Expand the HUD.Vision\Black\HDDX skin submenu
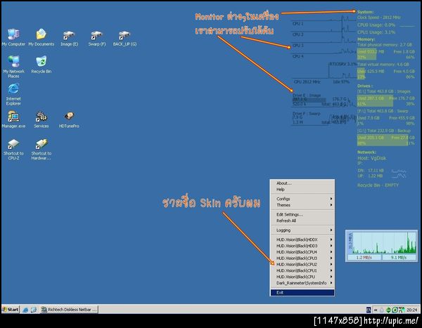This screenshot has width=422, height=328. click(x=302, y=240)
